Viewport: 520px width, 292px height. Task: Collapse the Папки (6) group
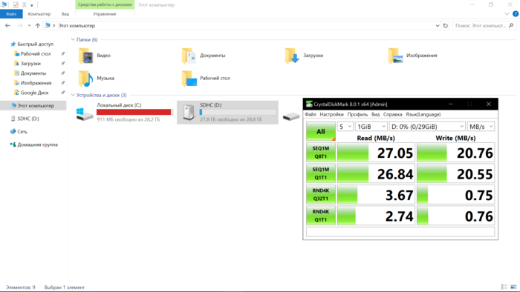[73, 40]
